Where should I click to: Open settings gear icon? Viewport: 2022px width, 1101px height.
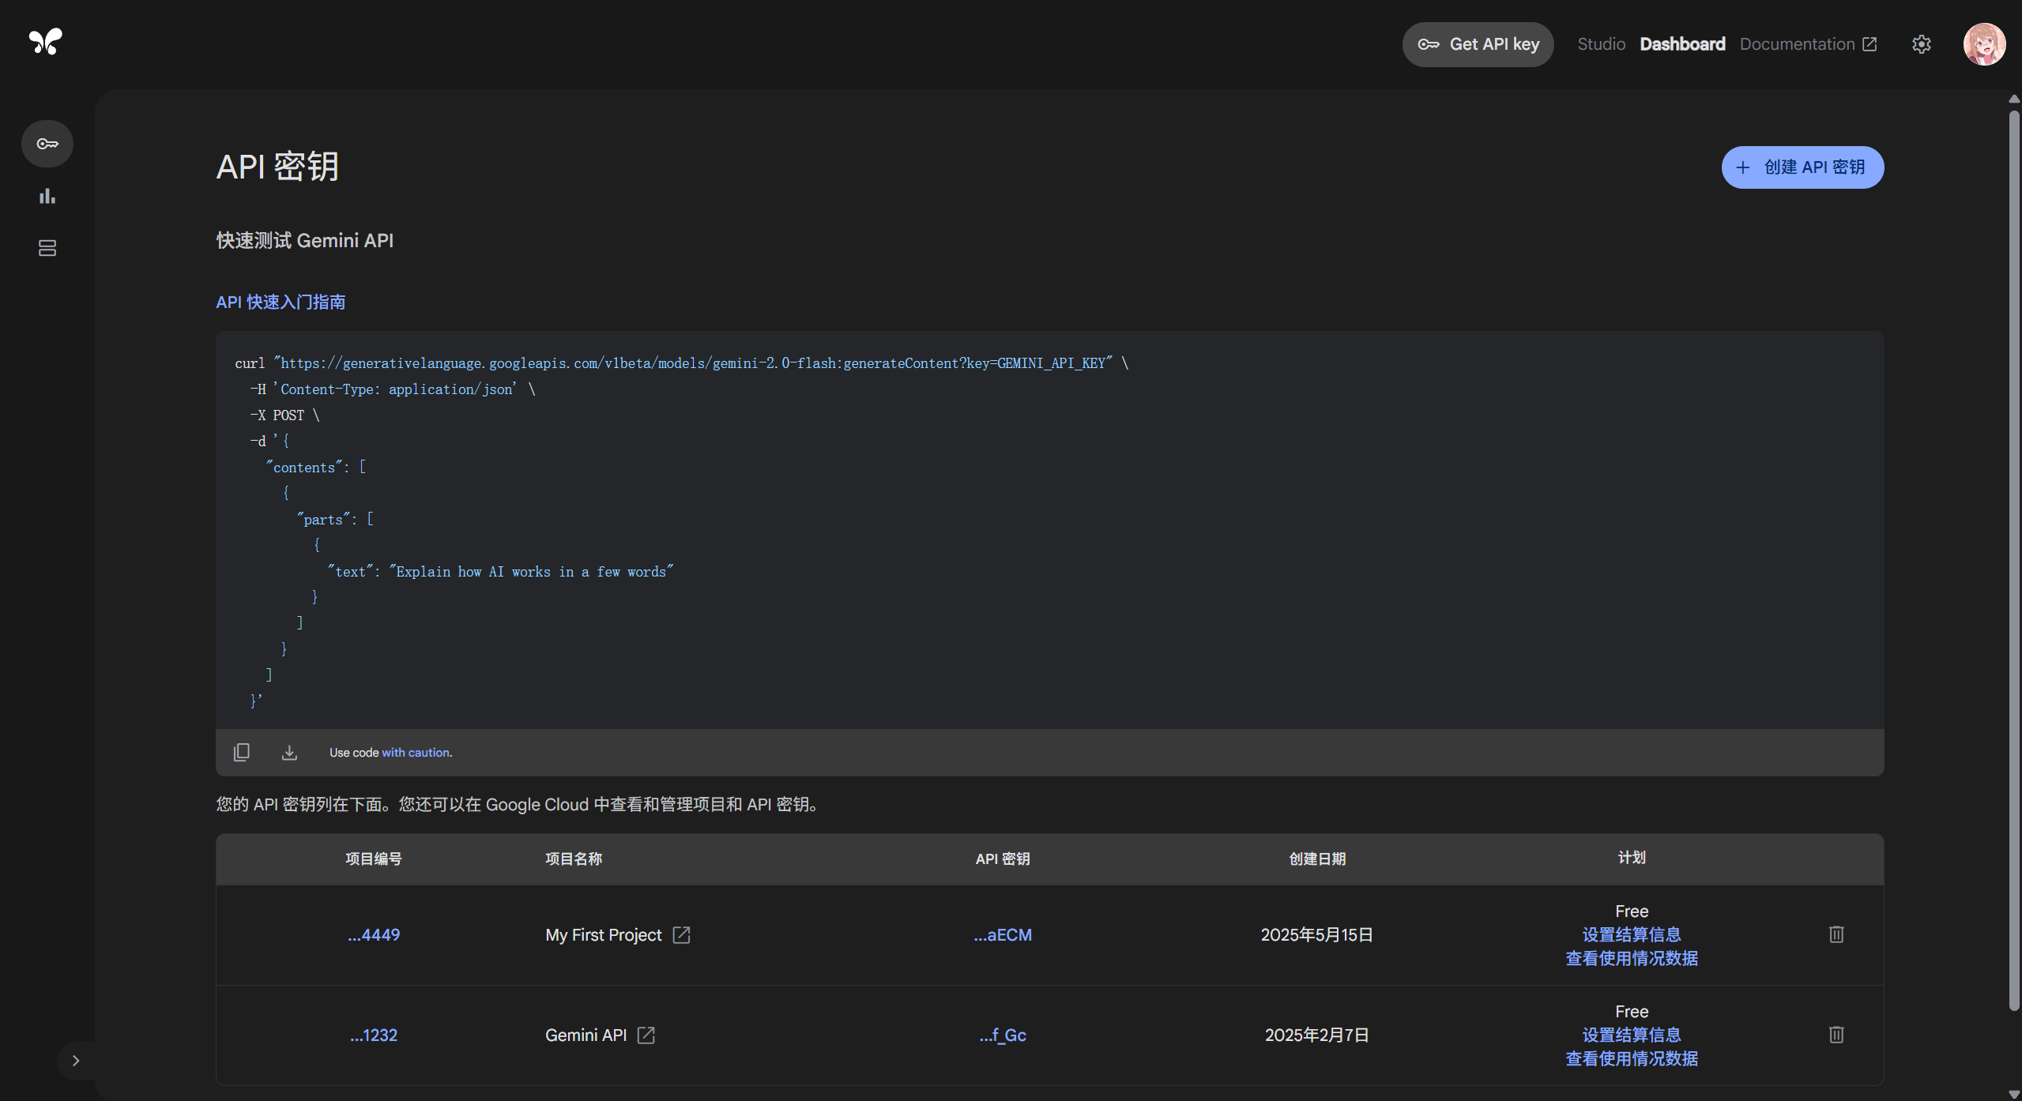(1922, 44)
